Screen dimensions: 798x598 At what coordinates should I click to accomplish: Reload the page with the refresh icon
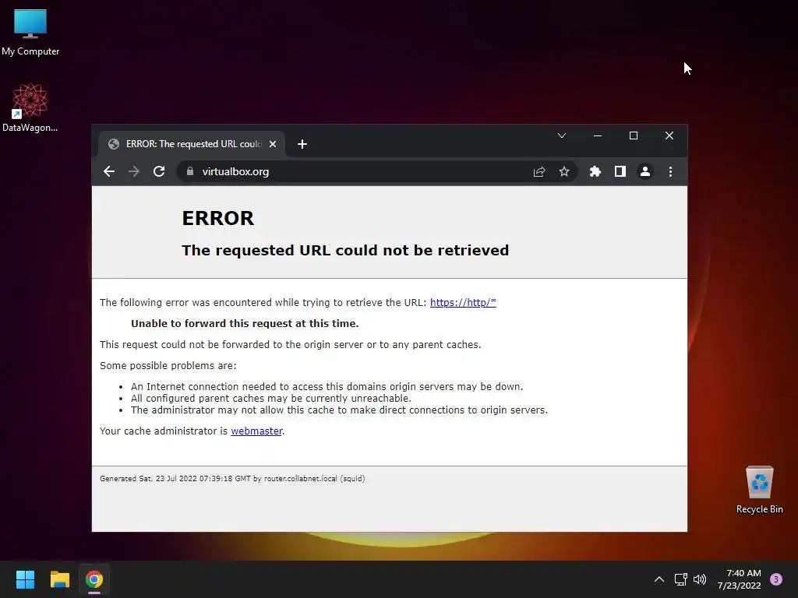[x=159, y=171]
